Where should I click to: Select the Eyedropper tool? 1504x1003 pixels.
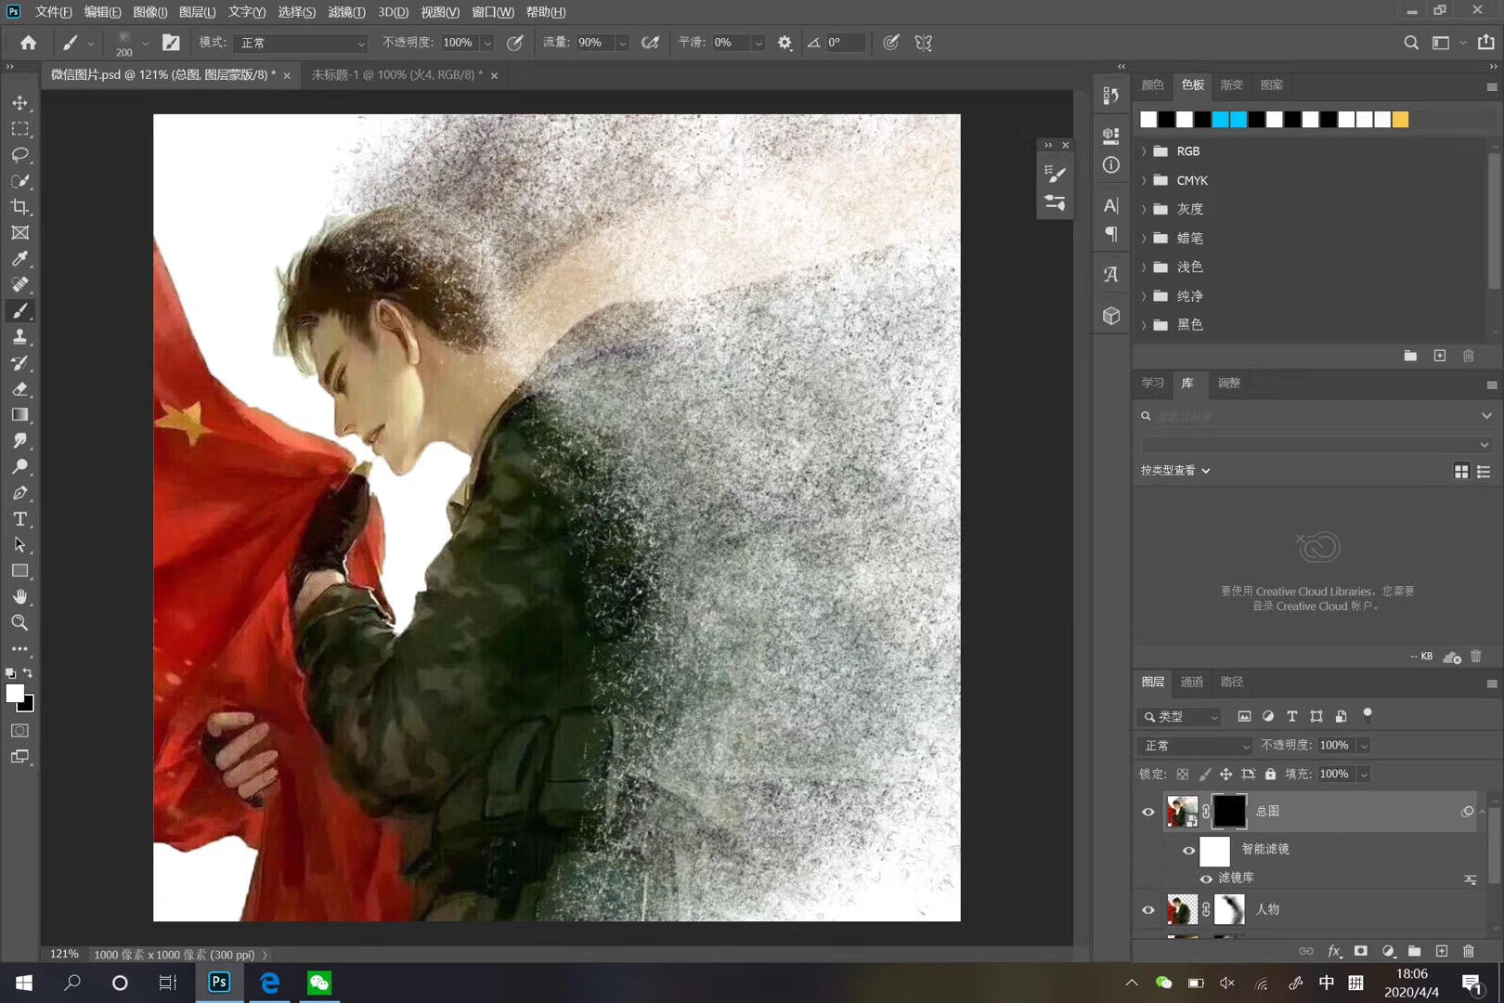19,259
